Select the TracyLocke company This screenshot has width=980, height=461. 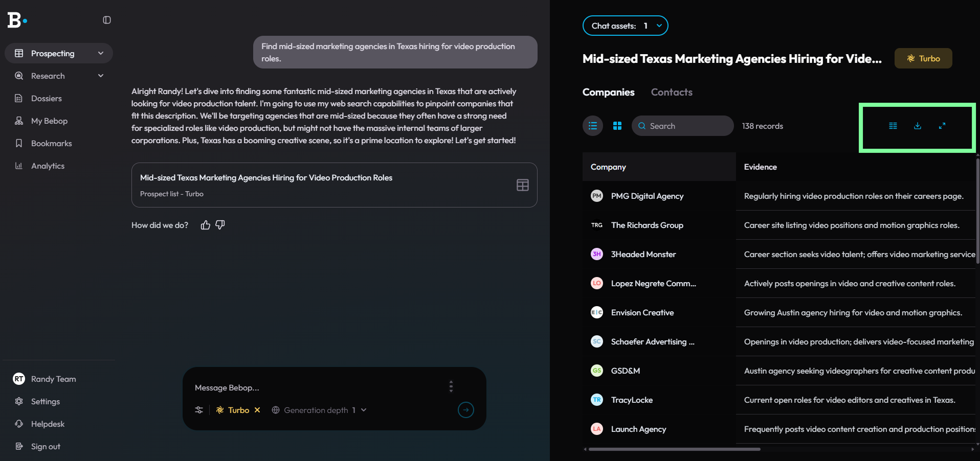pyautogui.click(x=632, y=400)
